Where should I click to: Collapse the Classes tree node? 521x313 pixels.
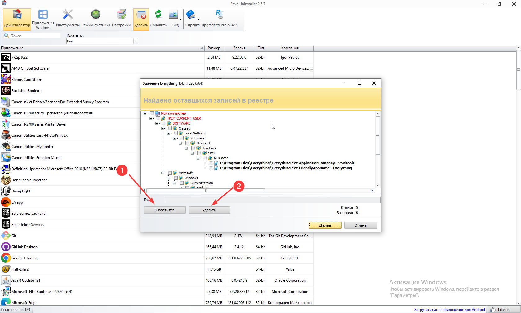(x=163, y=128)
